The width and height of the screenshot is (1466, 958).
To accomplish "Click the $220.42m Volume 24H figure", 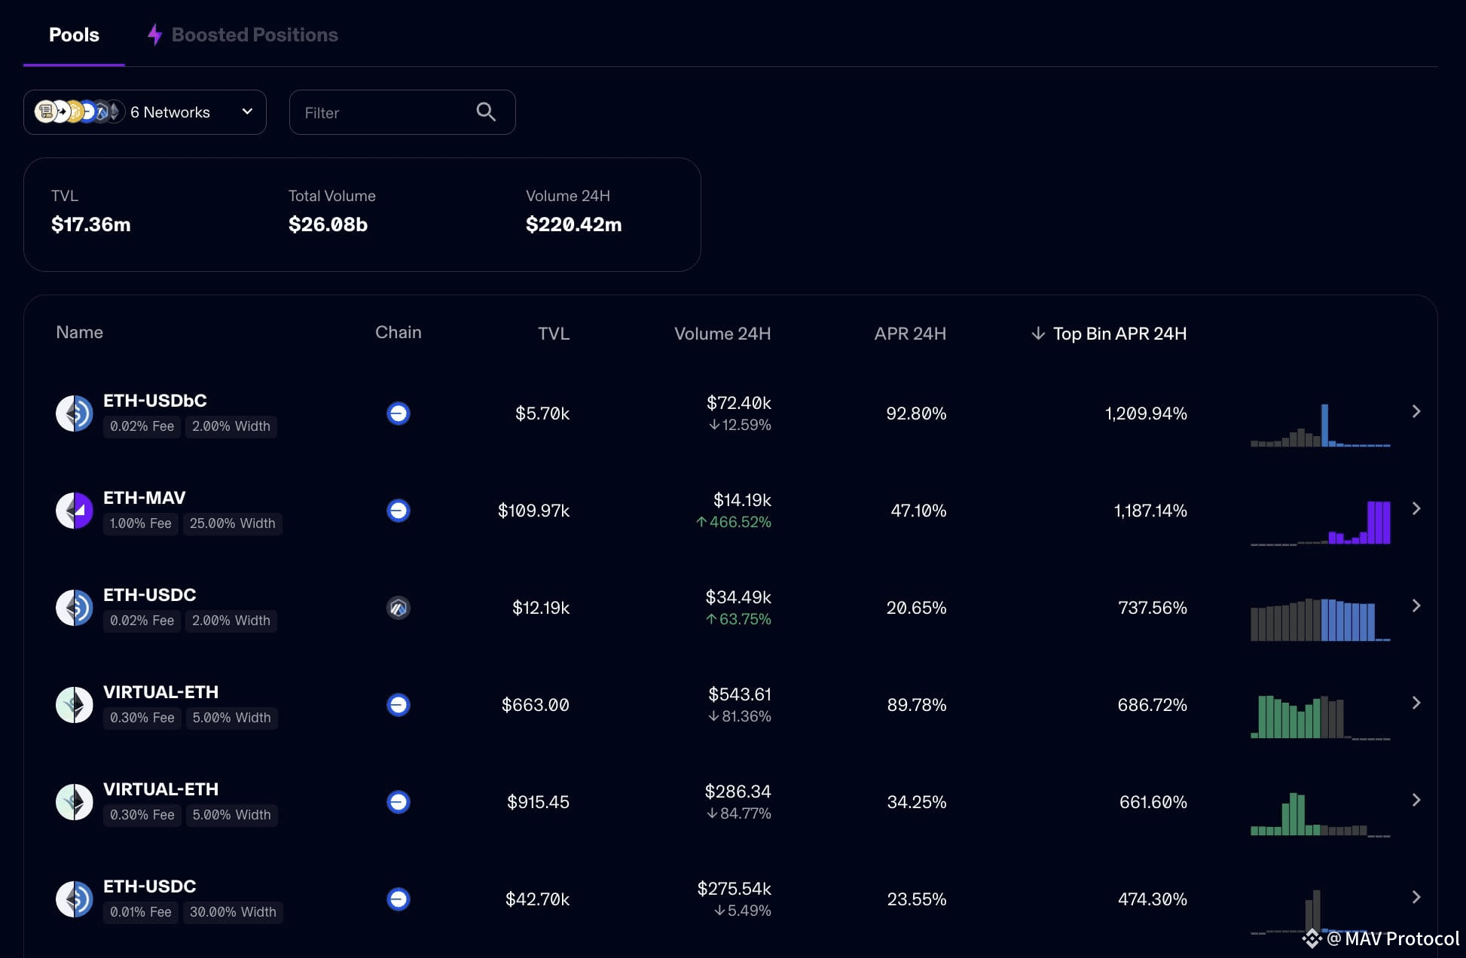I will pyautogui.click(x=574, y=224).
